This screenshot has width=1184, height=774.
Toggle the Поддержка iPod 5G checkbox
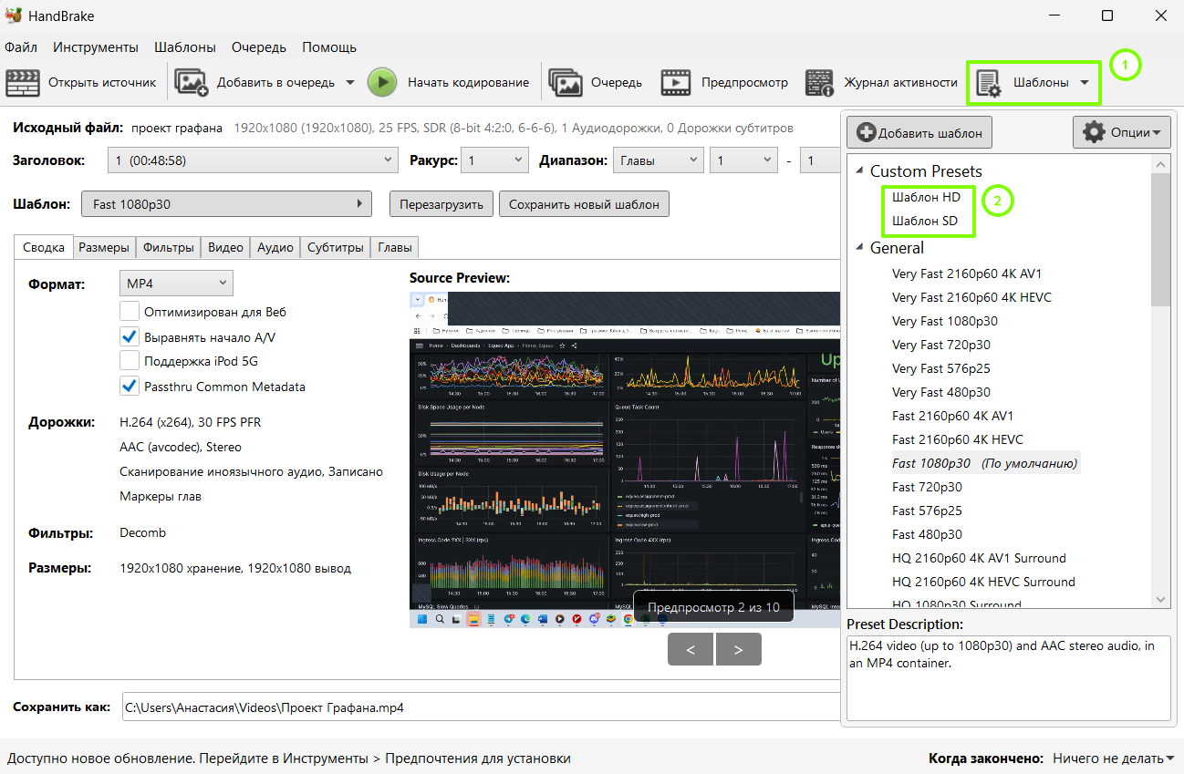[x=130, y=361]
